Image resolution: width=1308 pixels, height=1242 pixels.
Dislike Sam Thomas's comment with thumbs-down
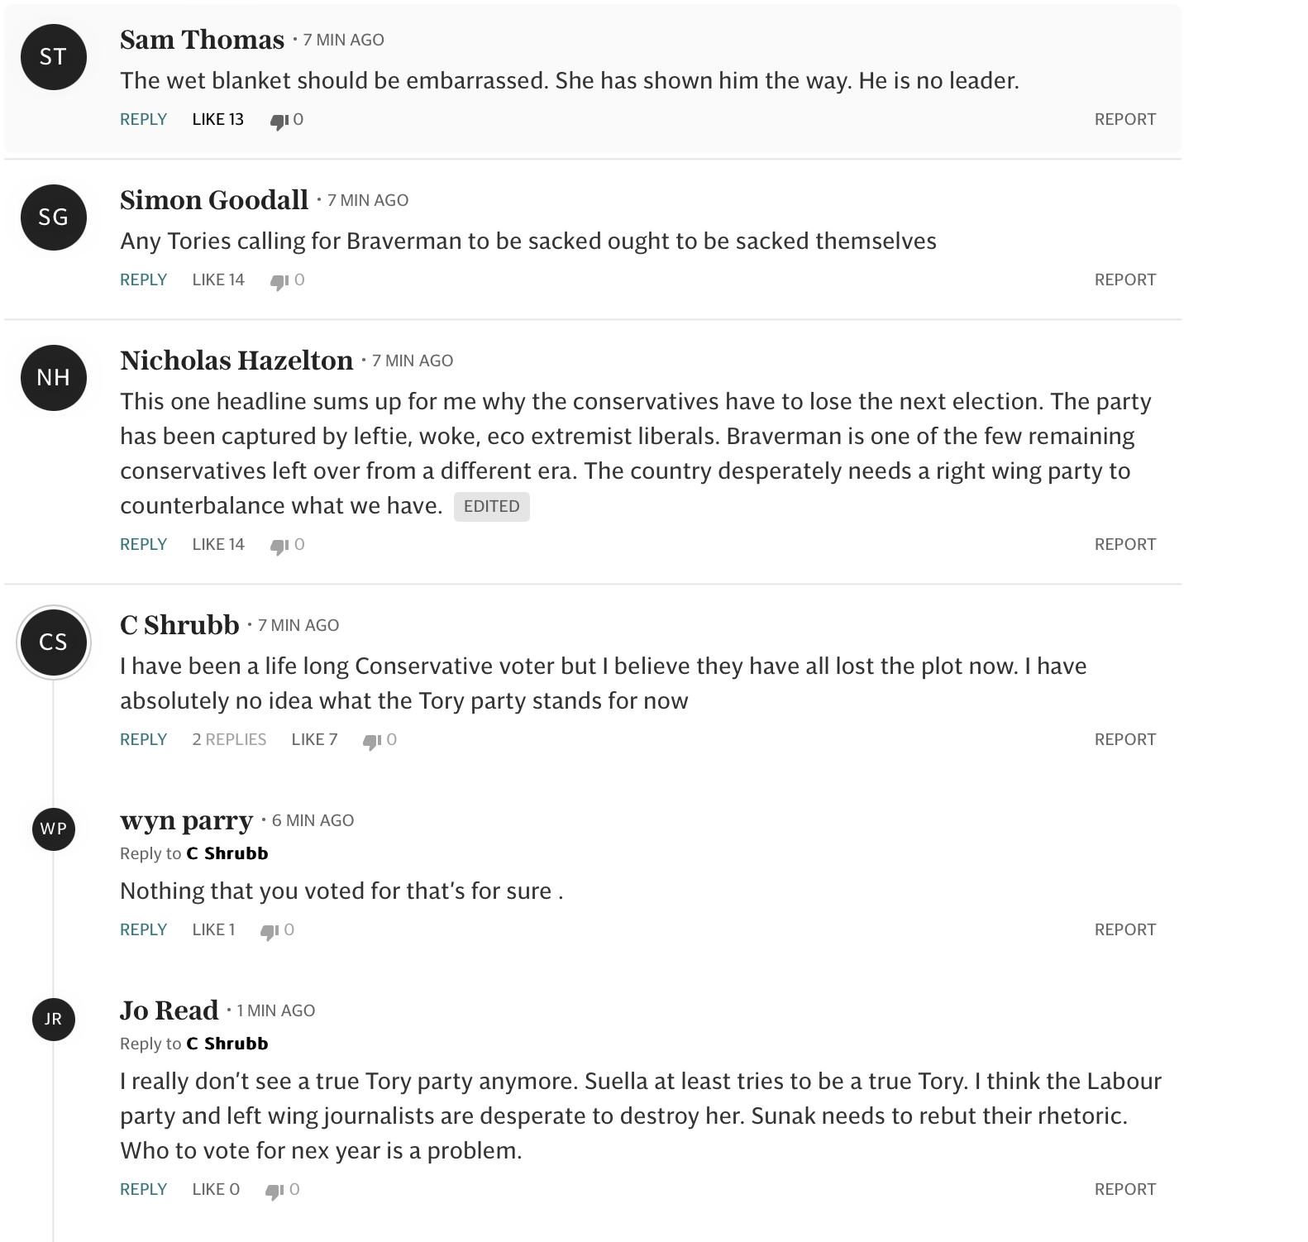pyautogui.click(x=279, y=121)
